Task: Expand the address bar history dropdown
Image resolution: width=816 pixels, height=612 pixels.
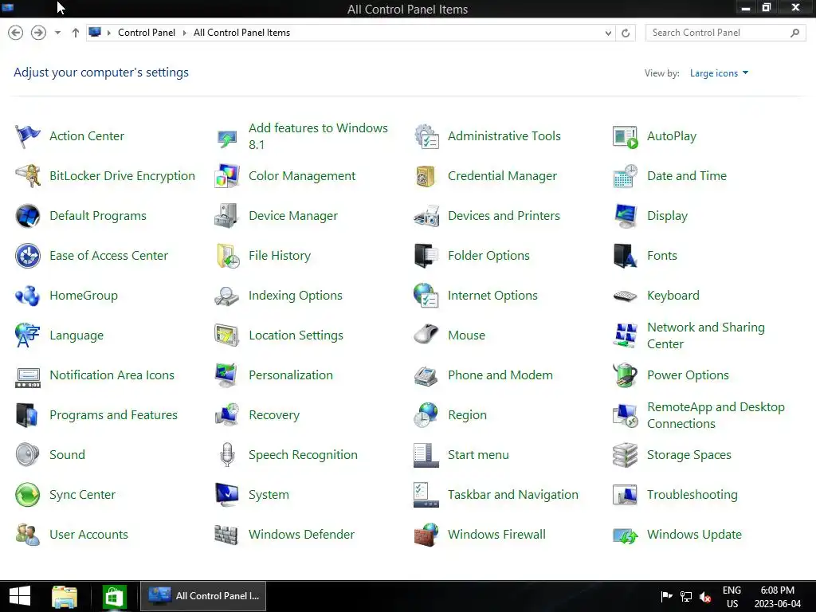Action: (x=608, y=33)
